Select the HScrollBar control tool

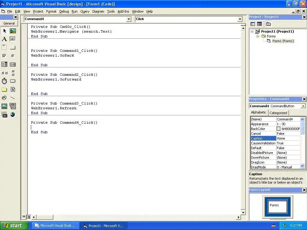(4, 73)
